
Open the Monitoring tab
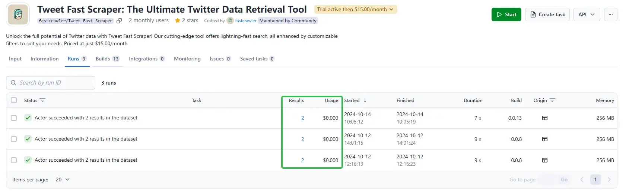click(x=187, y=59)
